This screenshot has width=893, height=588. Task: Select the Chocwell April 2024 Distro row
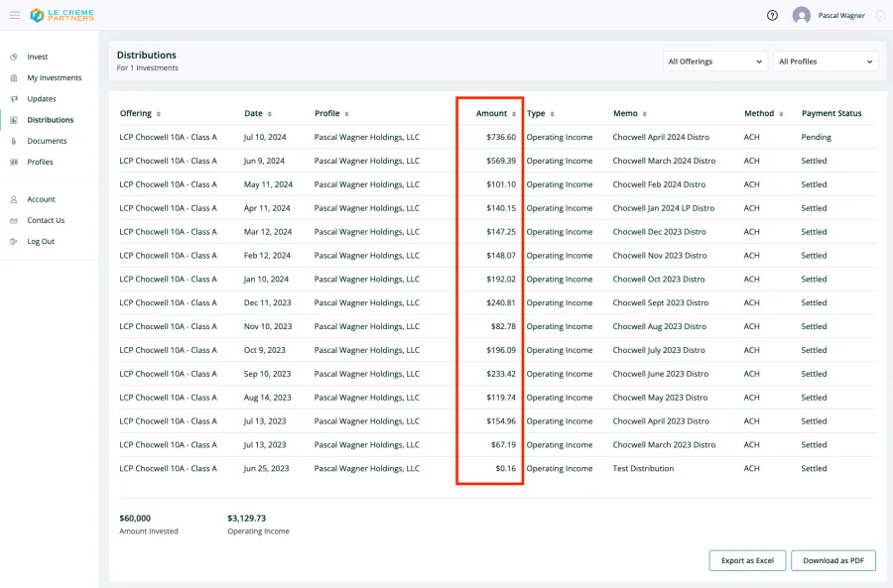497,137
